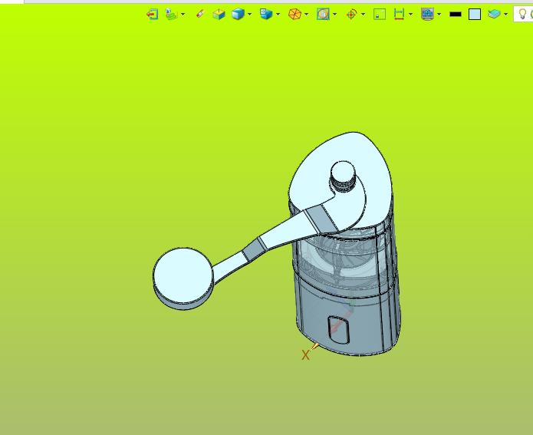Open the section view dropdown arrow
The image size is (533, 435).
click(x=335, y=15)
